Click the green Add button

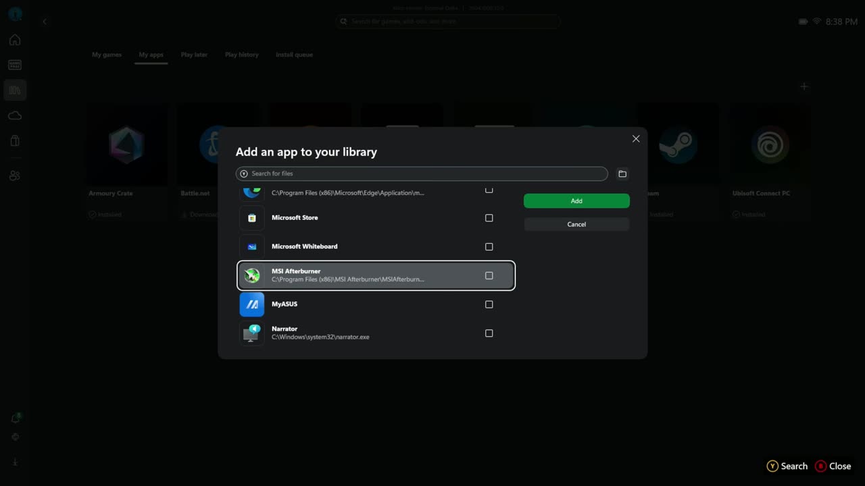[576, 201]
